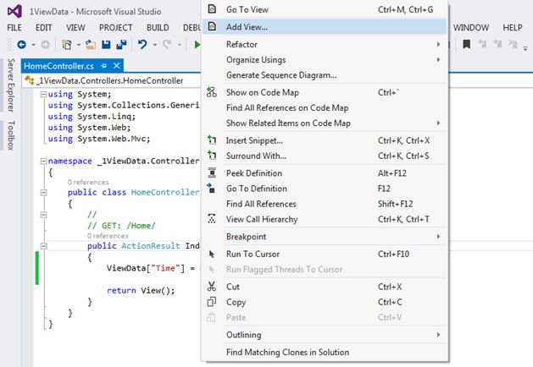Open the Toolbox side tab
Viewport: 533px width, 367px height.
[x=11, y=136]
